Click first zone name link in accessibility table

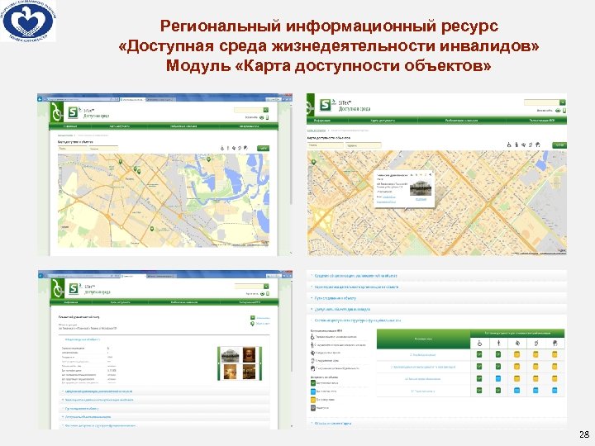click(x=423, y=354)
